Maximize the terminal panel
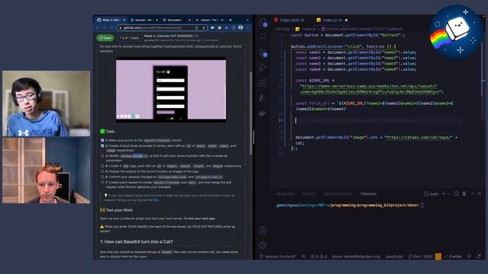Image resolution: width=488 pixels, height=274 pixels. [473, 194]
